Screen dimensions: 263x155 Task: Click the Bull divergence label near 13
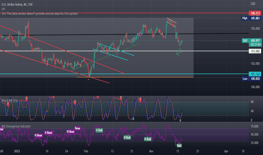pos(179,145)
